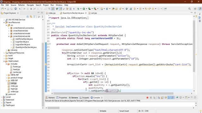This screenshot has height=113, width=202.
Task: Click the Pin Editor toolbar icon
Action: [x=165, y=9]
